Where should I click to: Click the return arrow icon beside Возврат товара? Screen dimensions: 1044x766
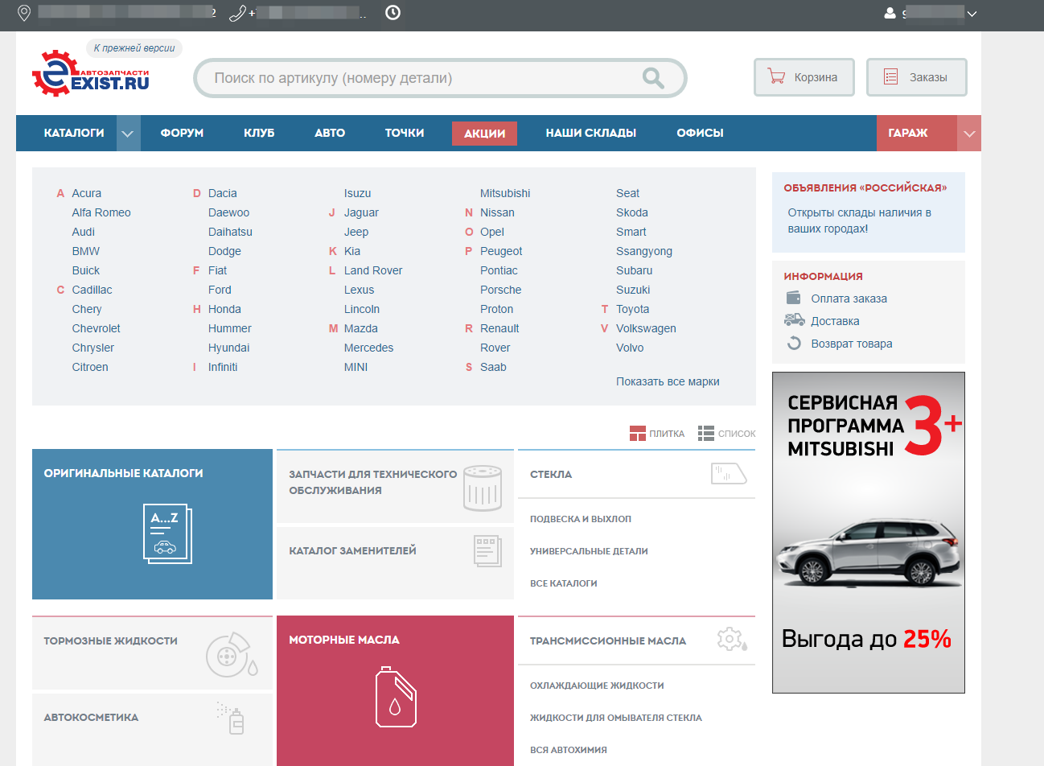click(x=794, y=344)
